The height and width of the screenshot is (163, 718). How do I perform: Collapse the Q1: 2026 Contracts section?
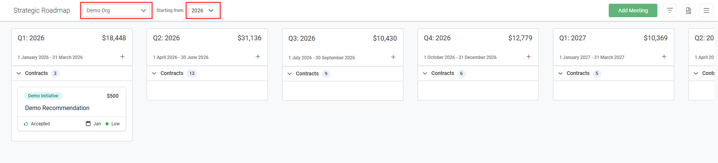pos(19,73)
